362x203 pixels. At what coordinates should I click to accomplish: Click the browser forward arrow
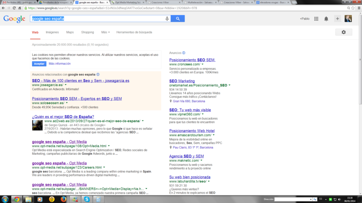(9, 8)
